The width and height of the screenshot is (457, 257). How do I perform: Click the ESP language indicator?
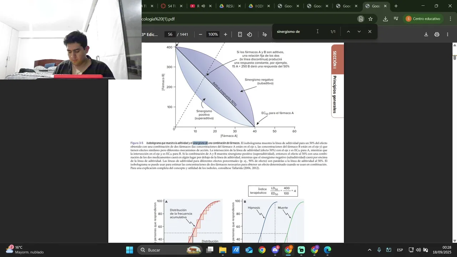[x=400, y=250]
